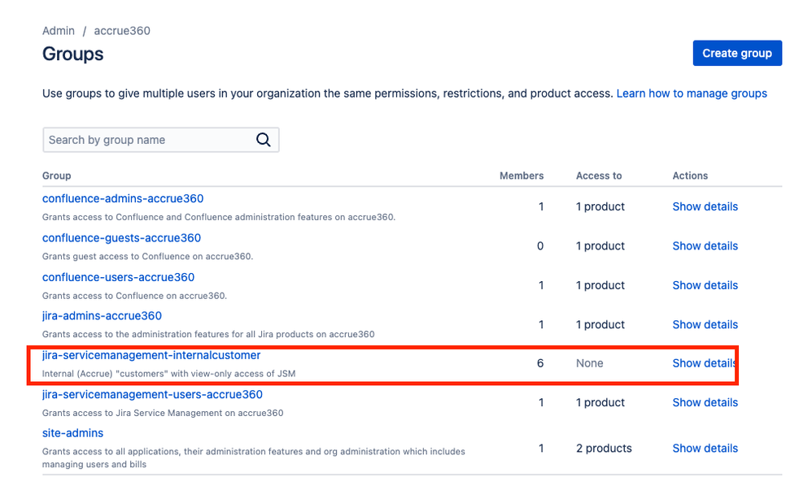Go to Admin breadcrumb

[59, 31]
